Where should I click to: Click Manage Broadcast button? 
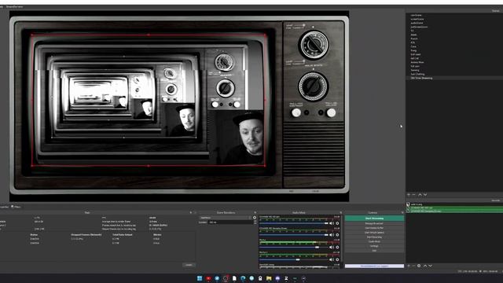[x=374, y=223]
